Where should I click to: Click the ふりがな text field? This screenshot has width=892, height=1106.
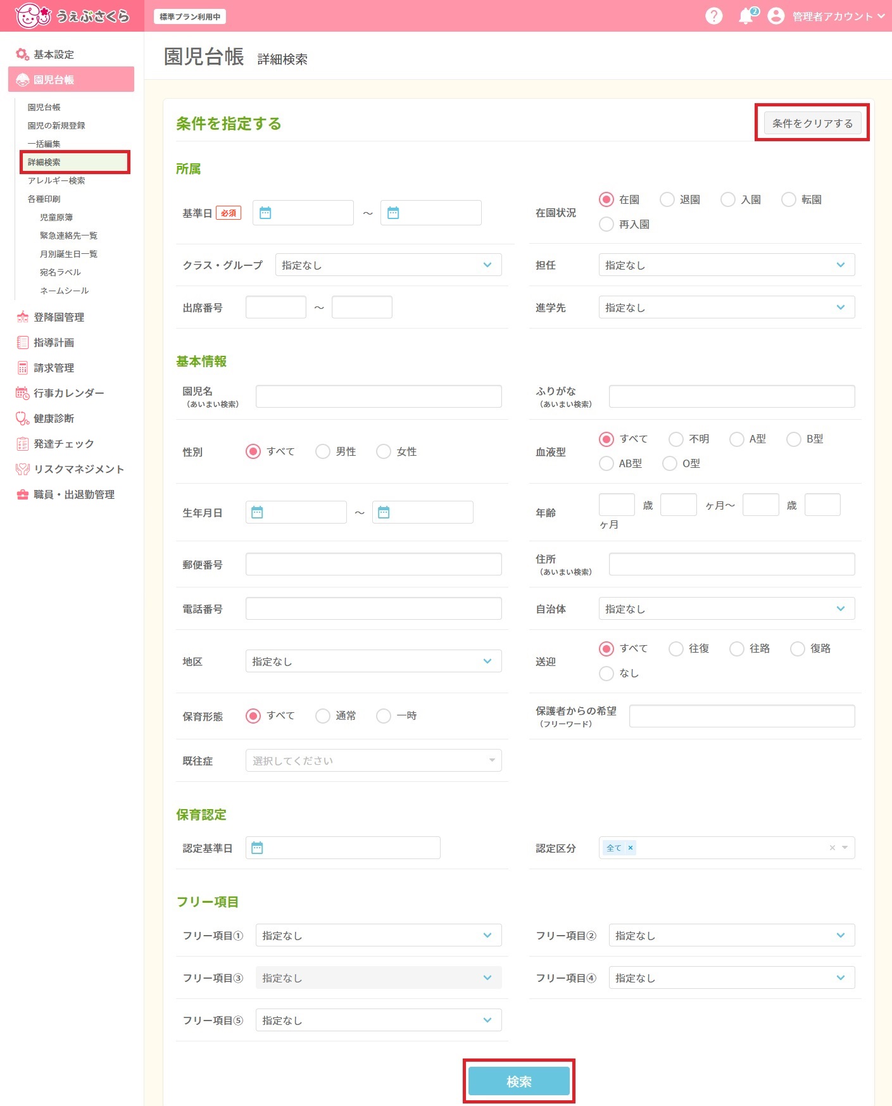(732, 396)
